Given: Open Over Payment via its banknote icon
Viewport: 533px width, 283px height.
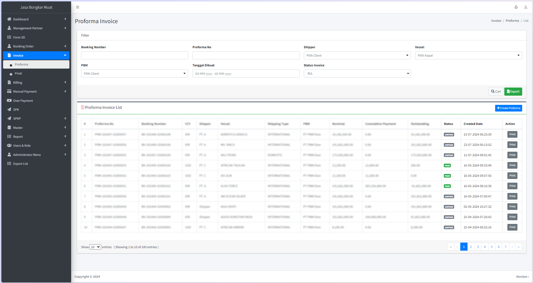Looking at the screenshot, I should point(9,100).
